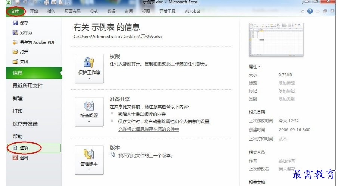Image resolution: width=338 pixels, height=186 pixels.
Task: Click the 添加作者 field
Action: coord(287,161)
